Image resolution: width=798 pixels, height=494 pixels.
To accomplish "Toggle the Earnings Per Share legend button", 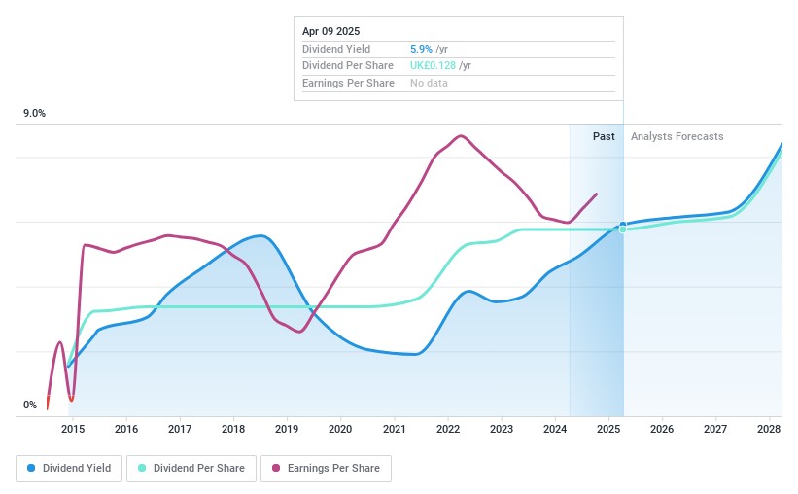I will [326, 468].
